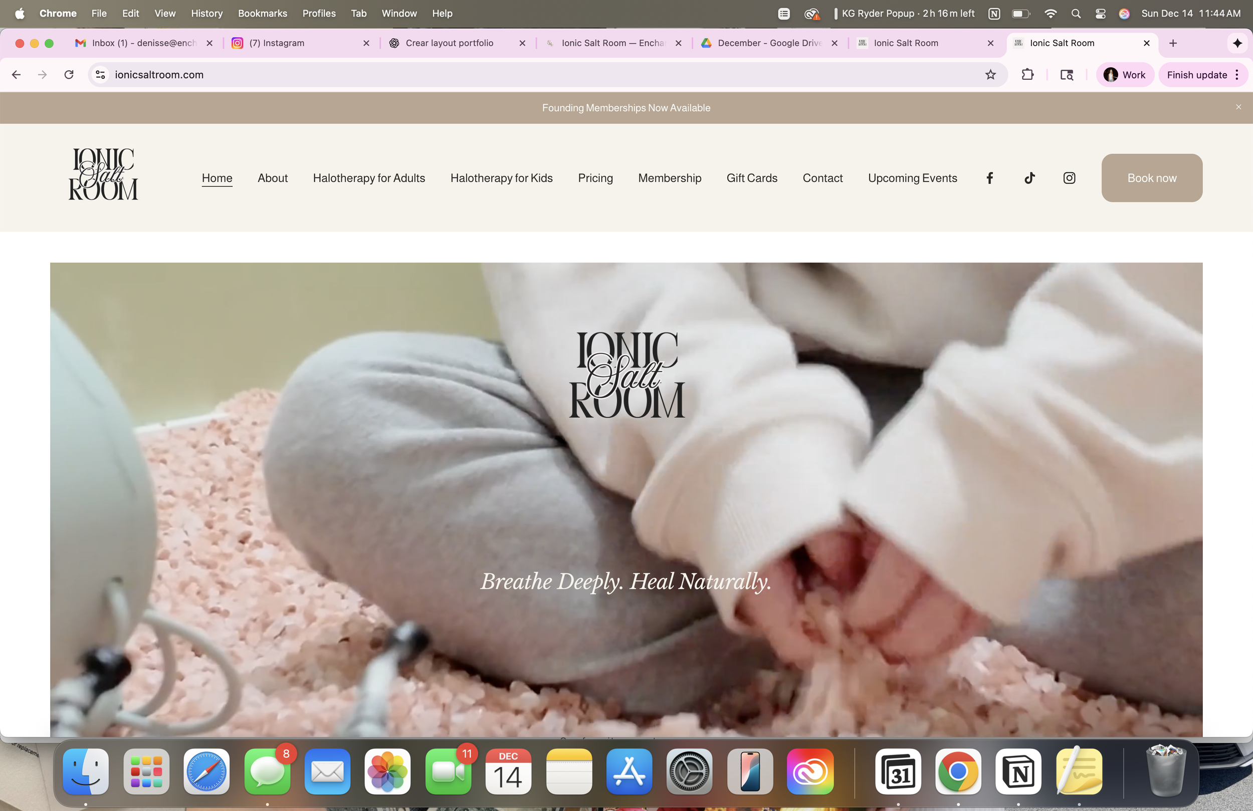Open the Instagram icon in site header
This screenshot has height=811, width=1253.
tap(1069, 178)
